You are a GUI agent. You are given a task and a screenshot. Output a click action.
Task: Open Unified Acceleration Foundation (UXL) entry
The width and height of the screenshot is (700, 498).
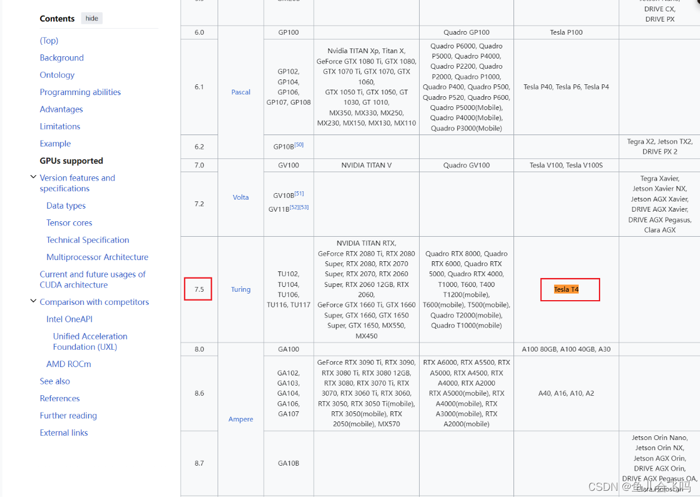90,342
